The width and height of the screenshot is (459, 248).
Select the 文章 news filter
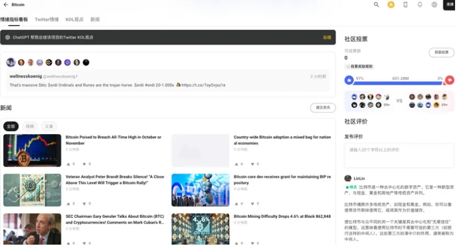[x=49, y=126]
